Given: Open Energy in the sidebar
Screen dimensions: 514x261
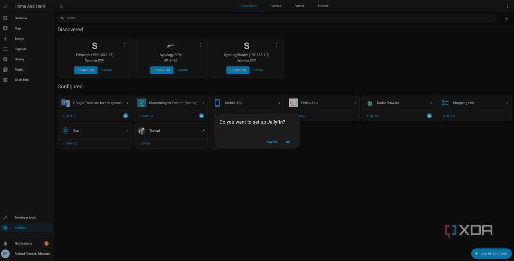Looking at the screenshot, I should tap(27, 39).
